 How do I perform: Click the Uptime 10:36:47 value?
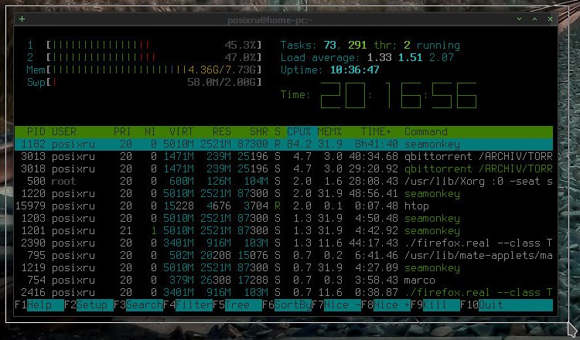355,70
